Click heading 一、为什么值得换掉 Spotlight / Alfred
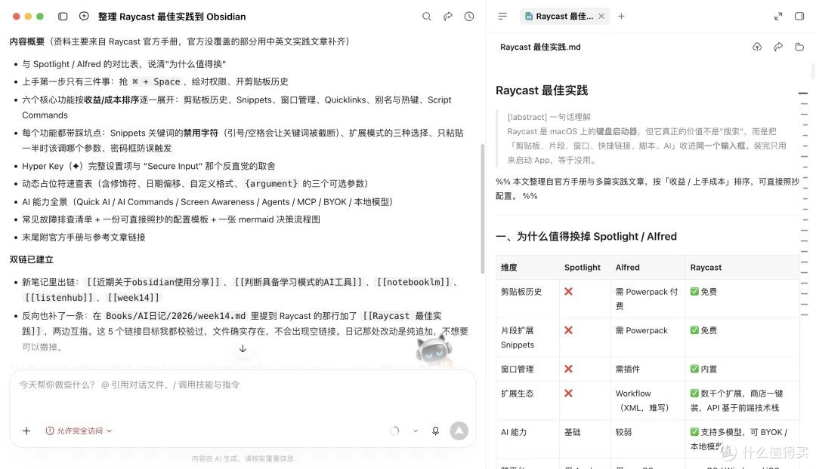This screenshot has height=469, width=816. pos(586,236)
